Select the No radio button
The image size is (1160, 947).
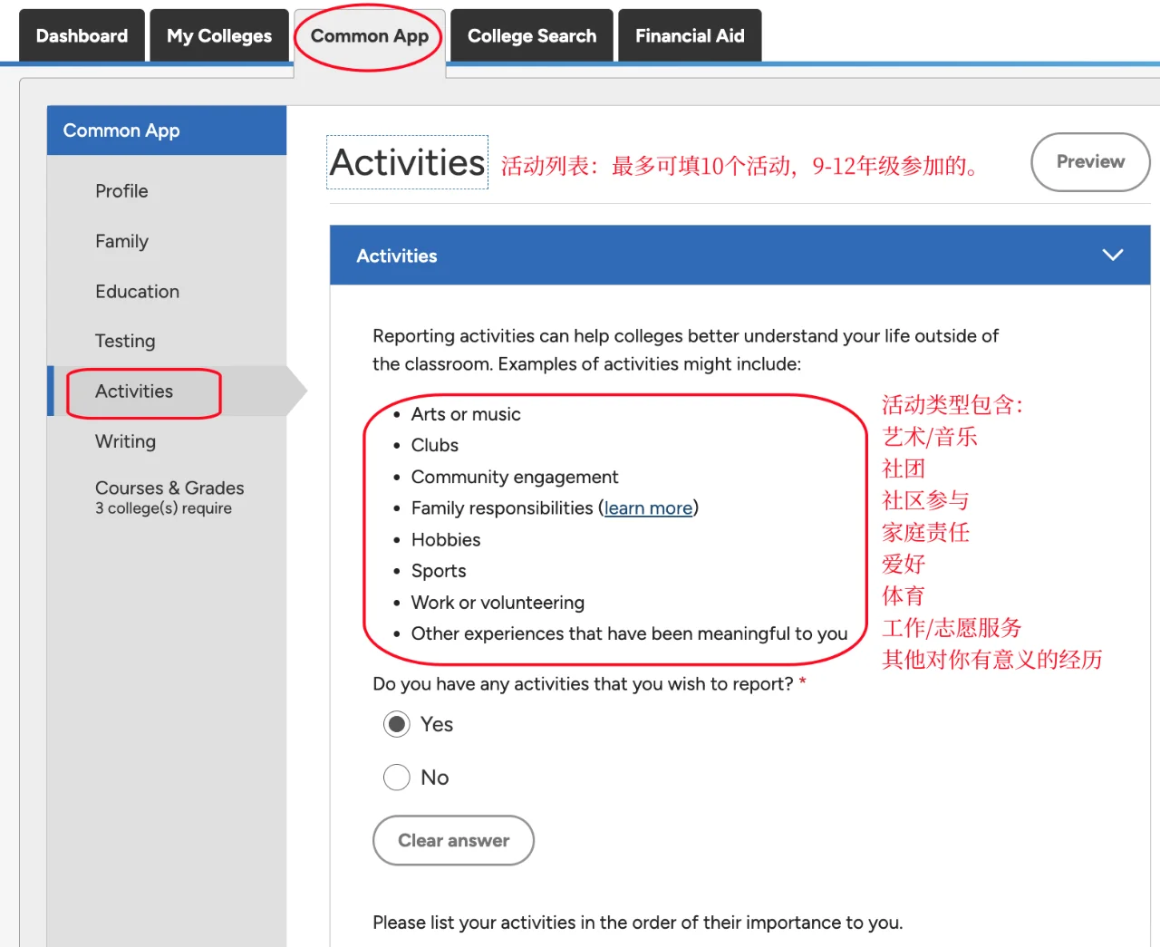click(396, 777)
